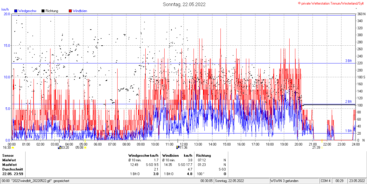Click the 'MaxWert' row label

(10, 165)
